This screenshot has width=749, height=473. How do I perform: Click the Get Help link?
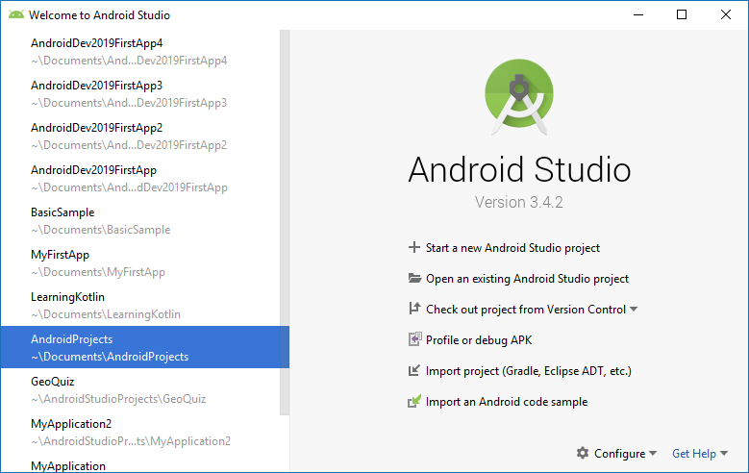click(x=693, y=453)
